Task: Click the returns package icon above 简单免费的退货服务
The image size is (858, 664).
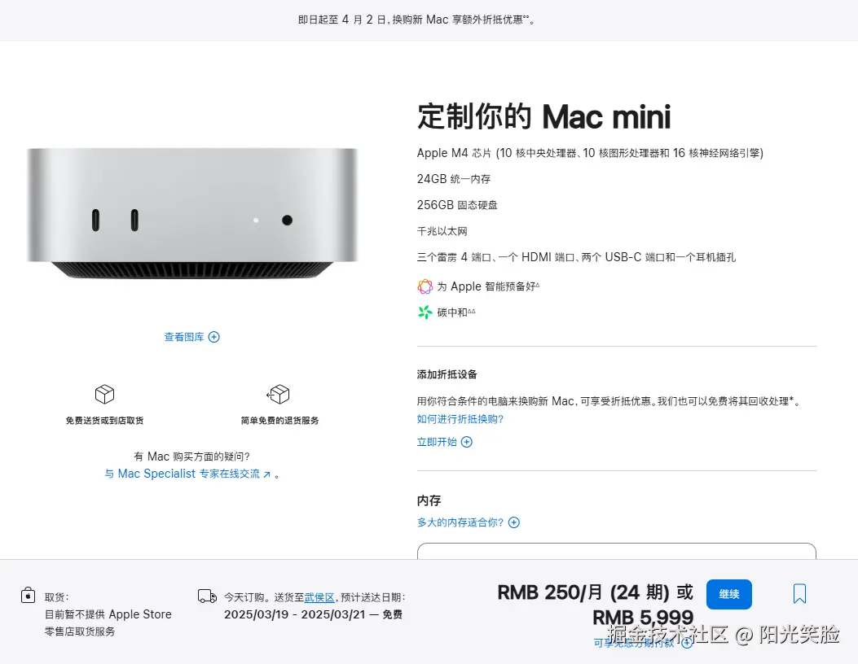Action: [x=279, y=393]
